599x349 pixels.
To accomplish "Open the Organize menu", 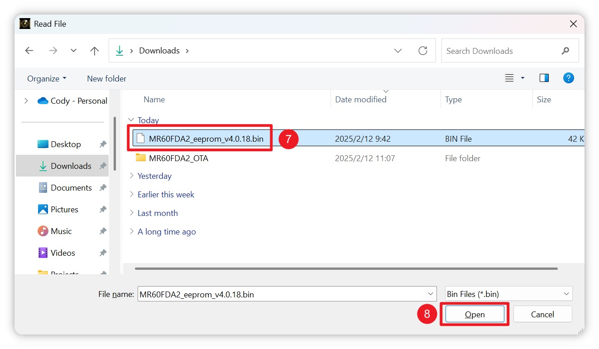I will tap(47, 78).
